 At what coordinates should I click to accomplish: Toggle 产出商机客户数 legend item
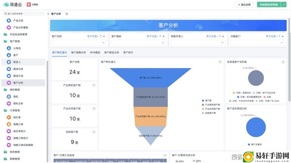(x=211, y=105)
